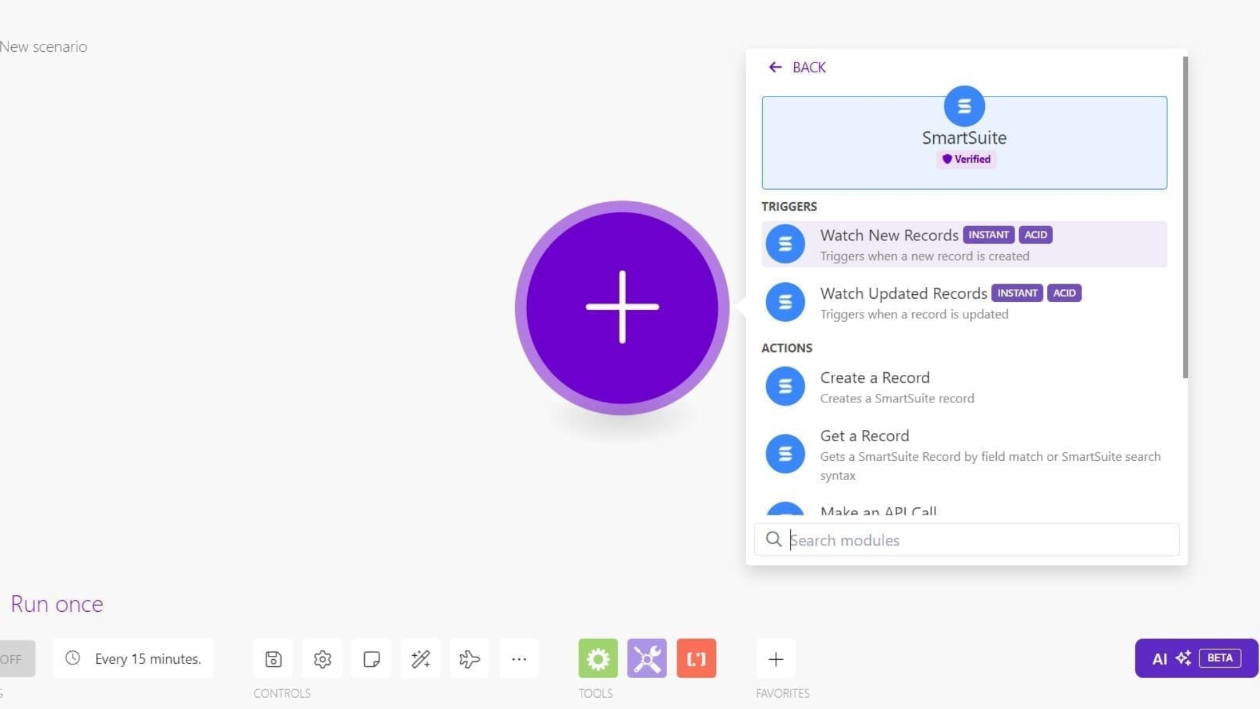Screen dimensions: 1260x709
Task: Open the green Flow control tools icon
Action: point(598,658)
